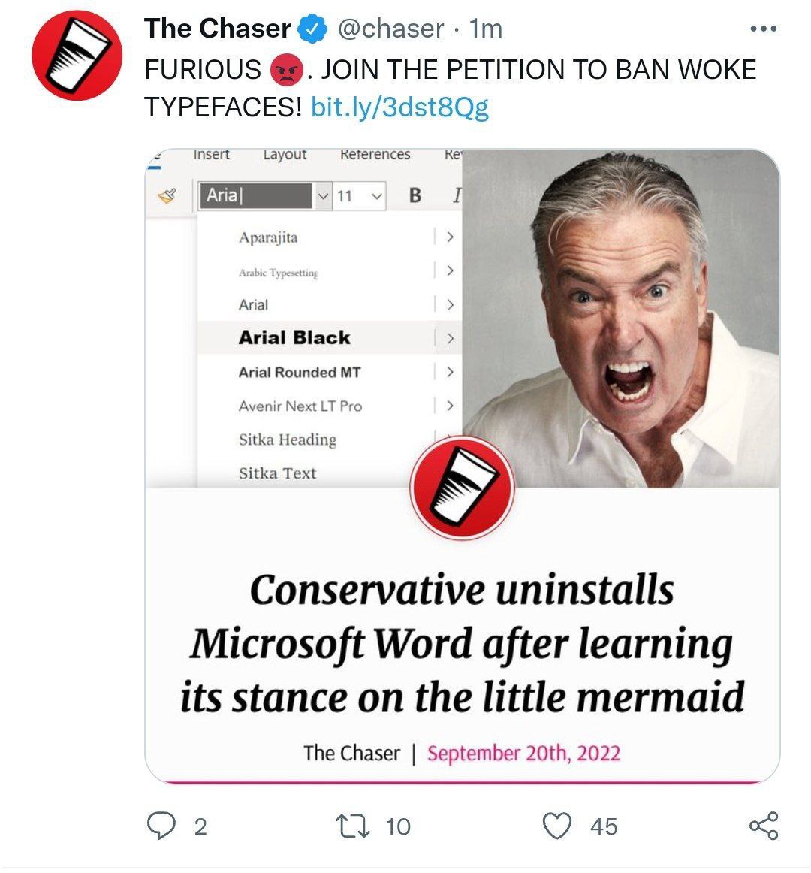Like the tweet with heart icon

556,826
